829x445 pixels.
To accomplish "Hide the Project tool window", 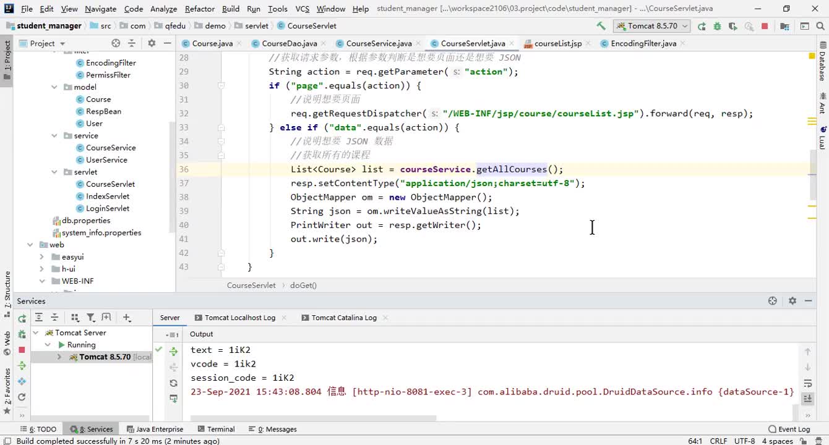I will point(167,43).
